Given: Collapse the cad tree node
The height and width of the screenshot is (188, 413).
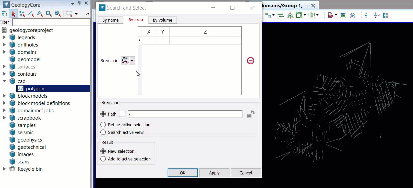Looking at the screenshot, I should click(4, 81).
